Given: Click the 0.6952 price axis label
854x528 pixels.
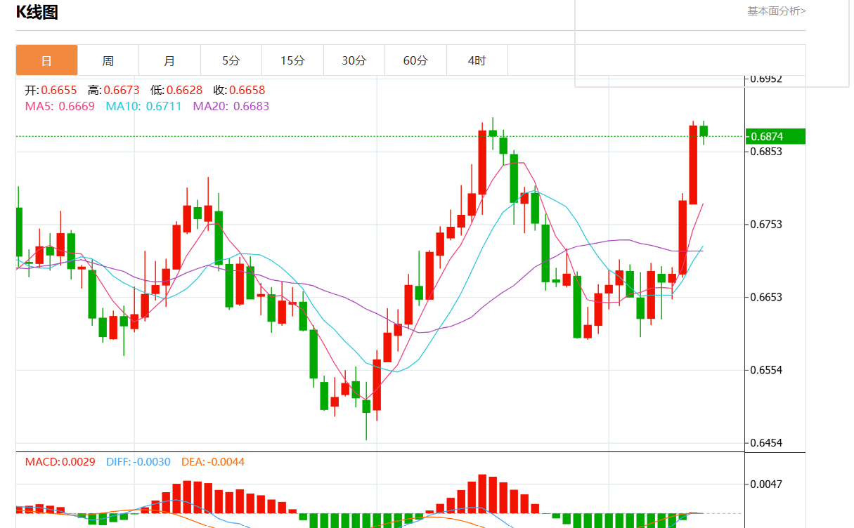Looking at the screenshot, I should (x=766, y=79).
